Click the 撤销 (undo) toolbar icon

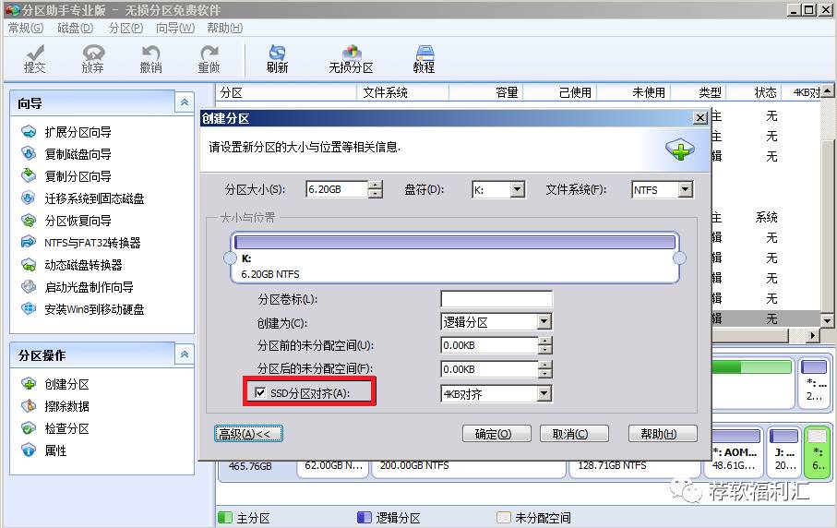point(151,58)
